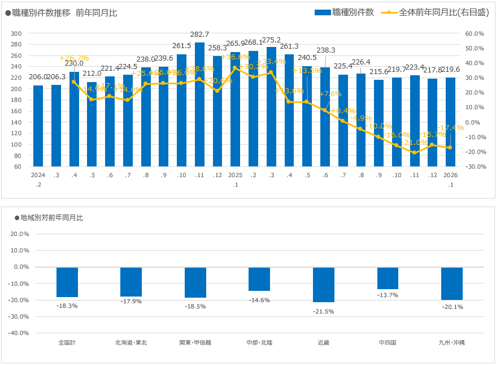Click the 北海道・東北 axis label
This screenshot has width=496, height=365.
pyautogui.click(x=131, y=342)
